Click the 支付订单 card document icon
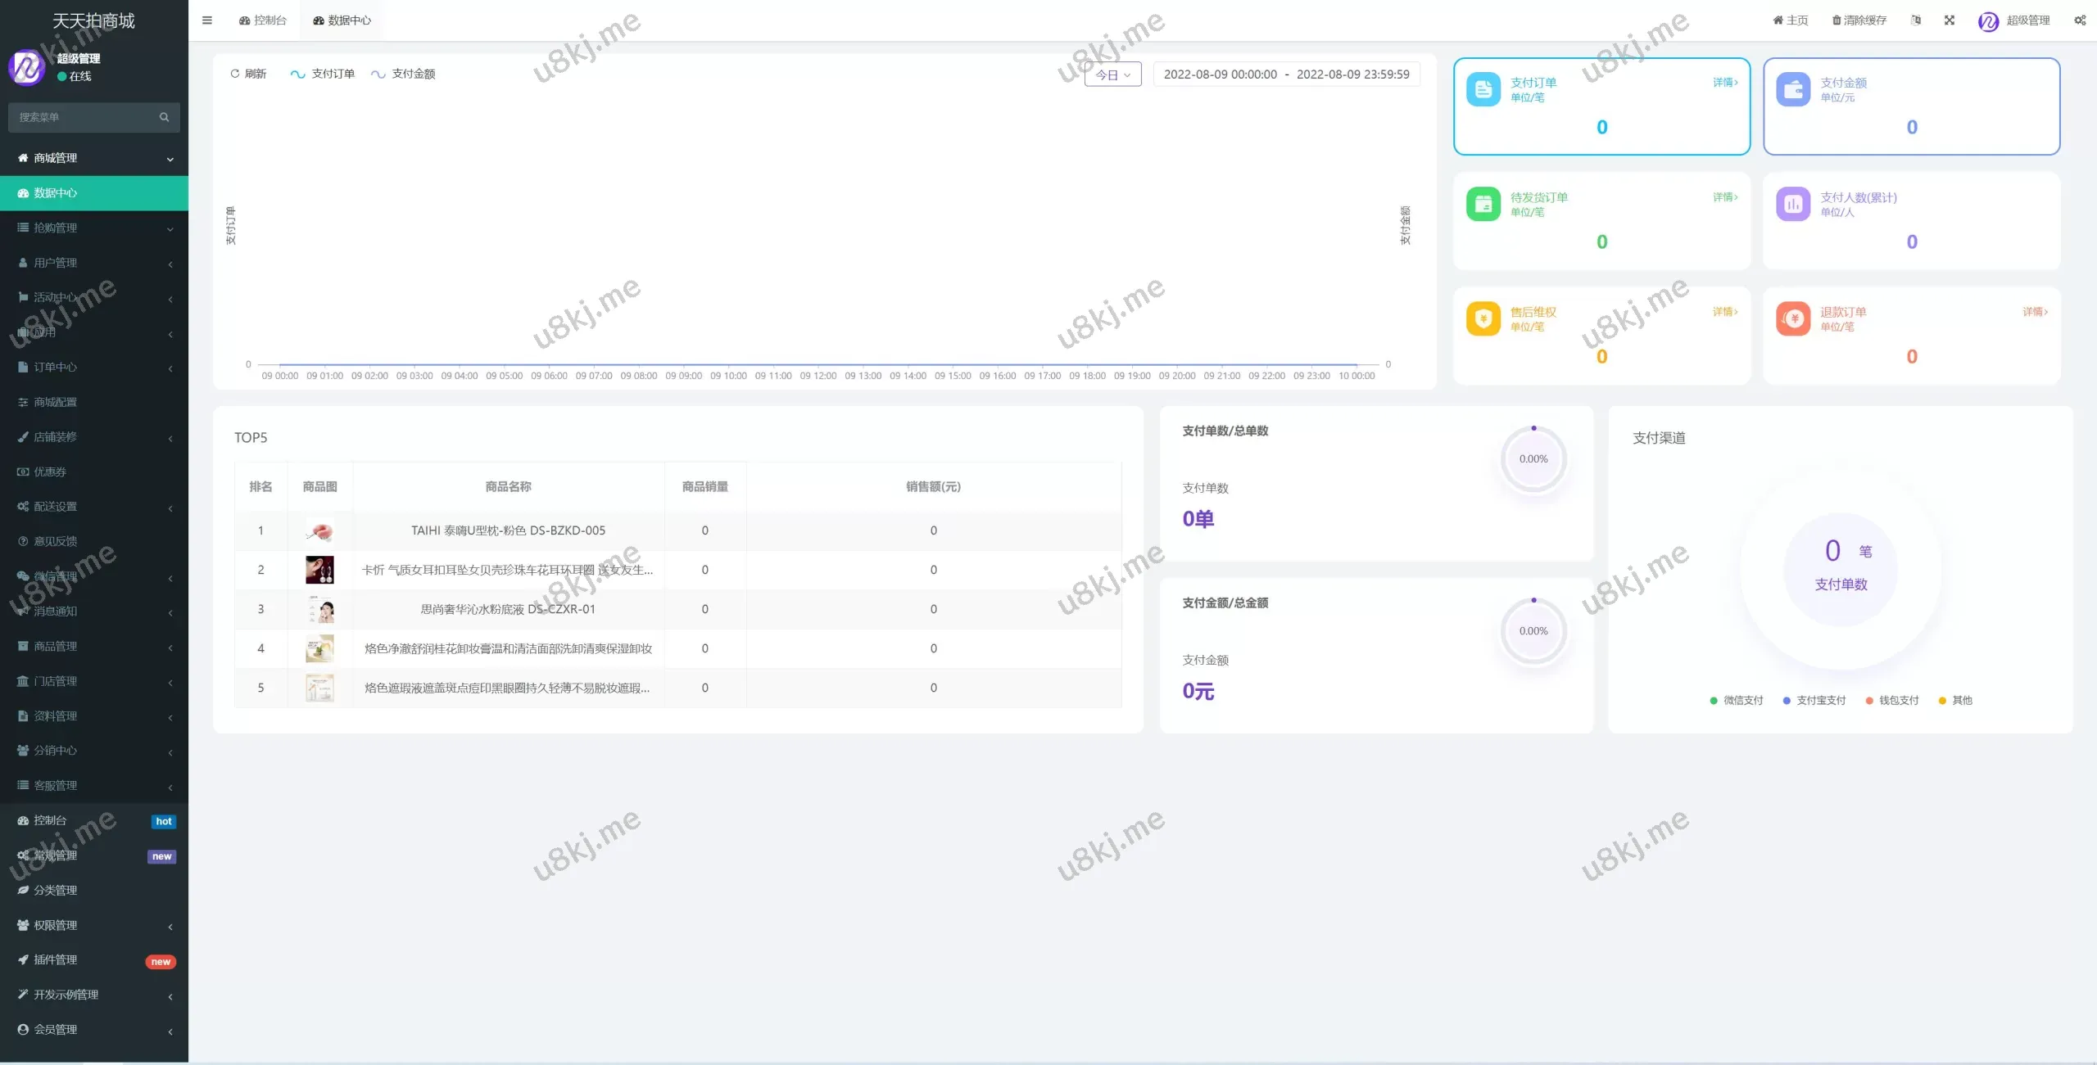This screenshot has width=2097, height=1065. 1483,90
